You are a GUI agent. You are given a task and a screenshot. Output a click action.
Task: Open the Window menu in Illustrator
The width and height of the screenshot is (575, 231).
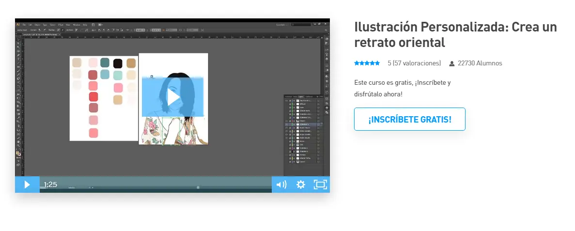pos(76,25)
